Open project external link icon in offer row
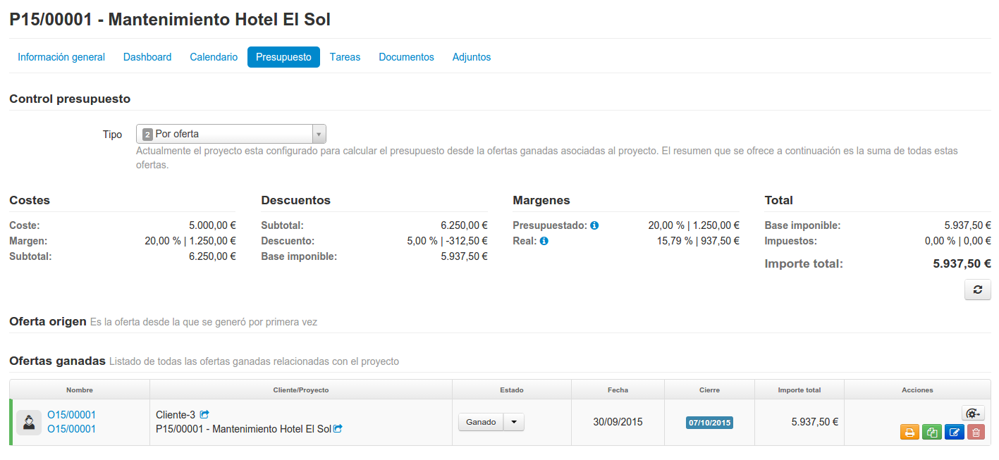The image size is (999, 460). coord(338,428)
